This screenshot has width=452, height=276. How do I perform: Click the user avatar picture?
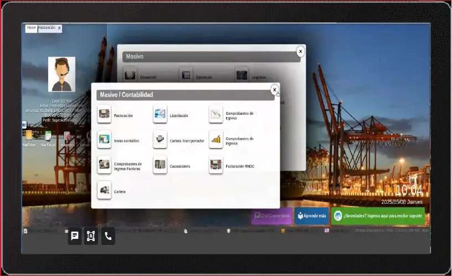click(x=61, y=74)
